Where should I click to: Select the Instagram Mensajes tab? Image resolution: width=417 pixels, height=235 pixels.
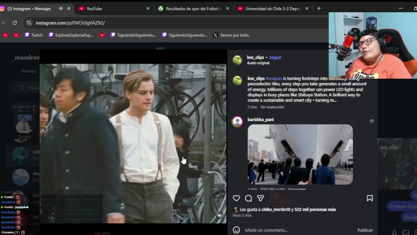(x=31, y=8)
